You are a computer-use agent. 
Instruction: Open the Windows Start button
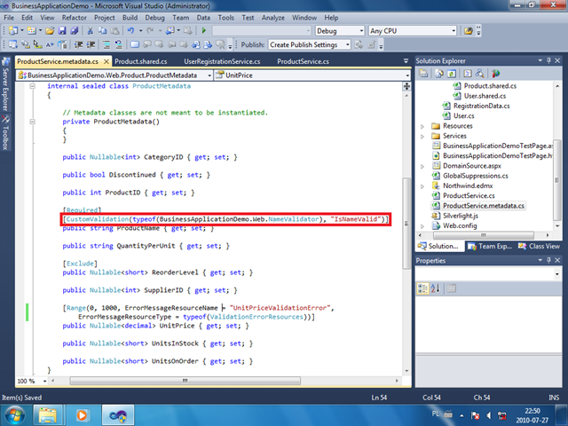click(x=14, y=415)
